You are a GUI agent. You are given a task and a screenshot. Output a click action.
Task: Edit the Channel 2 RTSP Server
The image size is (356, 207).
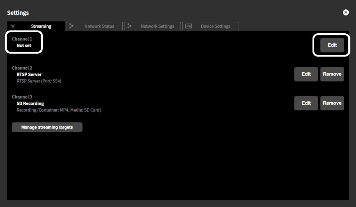306,74
